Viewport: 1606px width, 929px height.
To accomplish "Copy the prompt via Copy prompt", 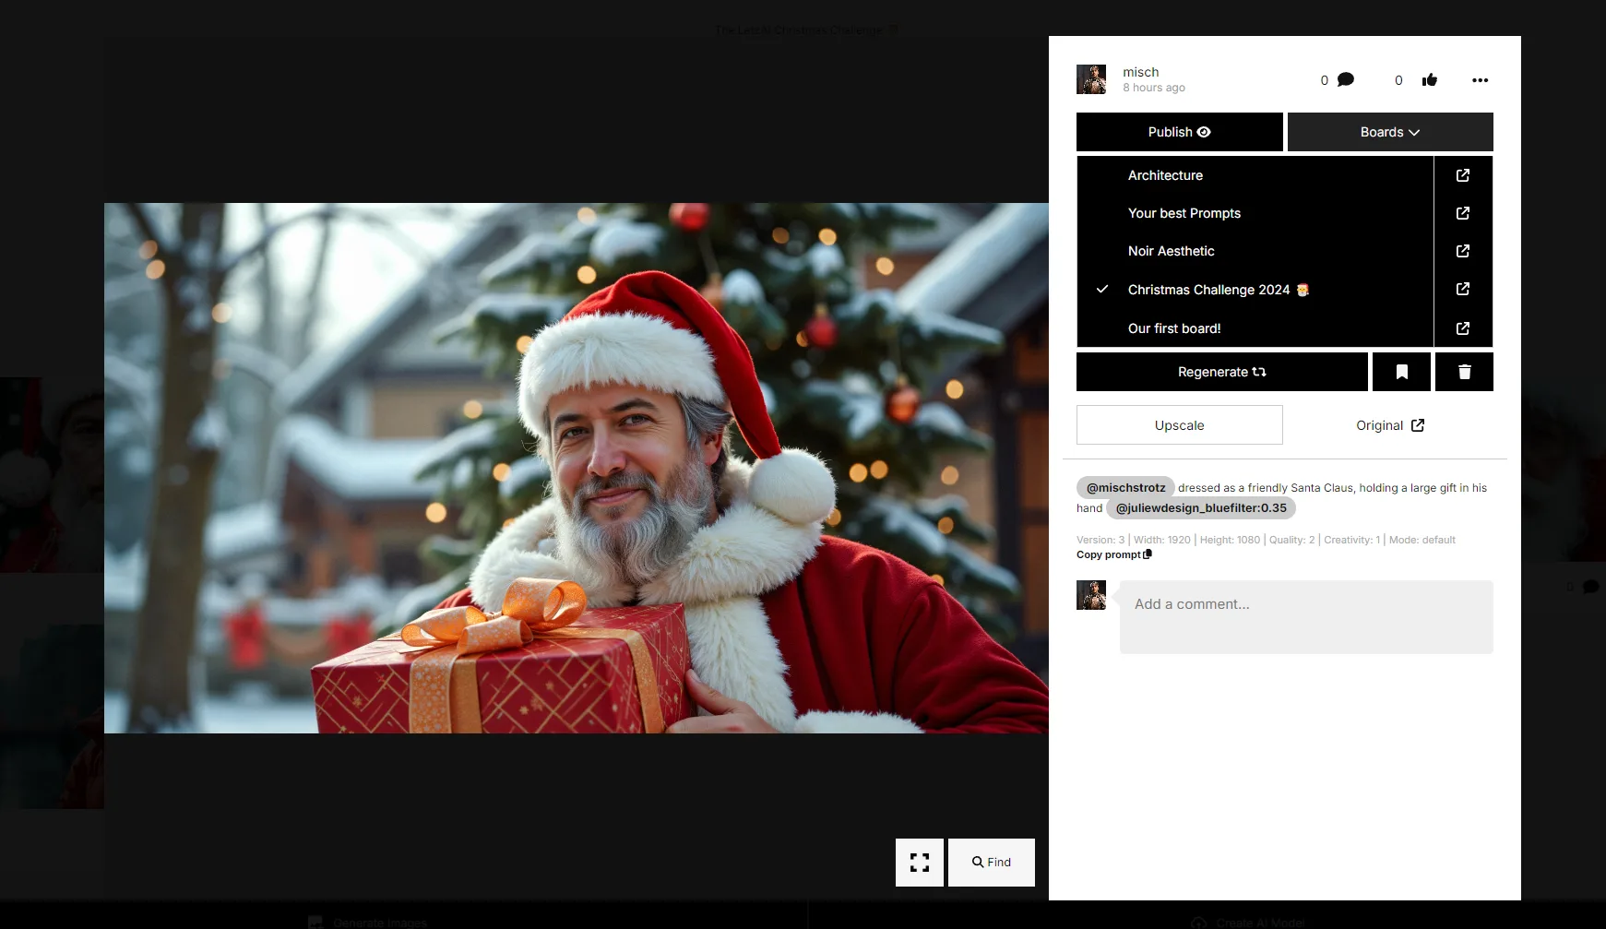I will [x=1113, y=554].
